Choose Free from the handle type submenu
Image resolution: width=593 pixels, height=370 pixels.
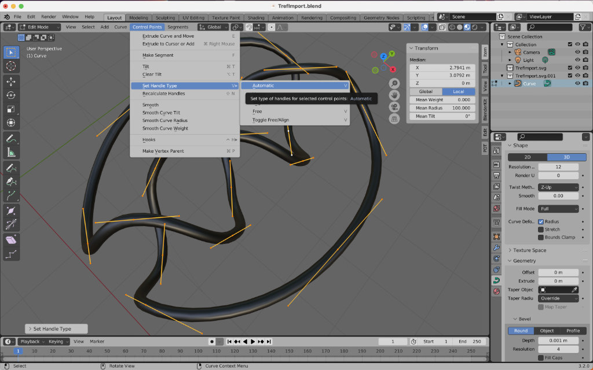click(x=257, y=111)
